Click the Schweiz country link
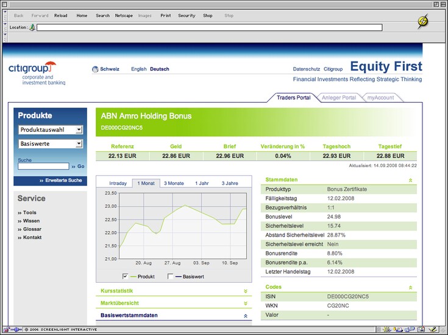Image resolution: width=448 pixels, height=335 pixels. [x=110, y=69]
